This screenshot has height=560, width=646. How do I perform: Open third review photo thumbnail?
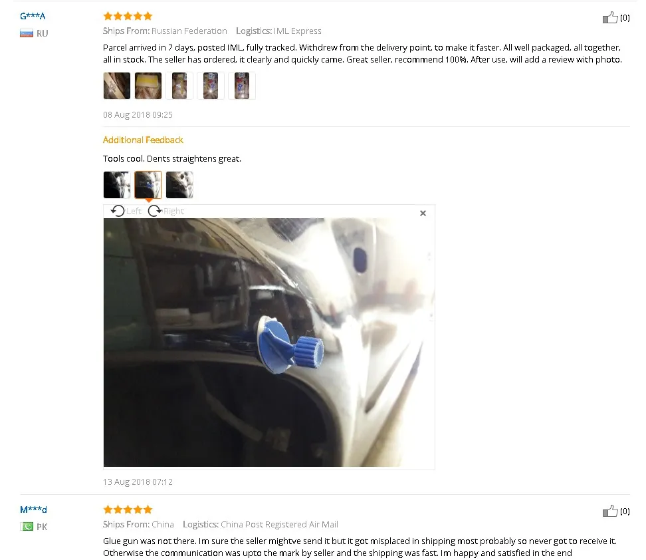click(x=179, y=86)
